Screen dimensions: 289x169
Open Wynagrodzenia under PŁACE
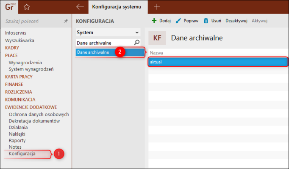[x=25, y=63]
